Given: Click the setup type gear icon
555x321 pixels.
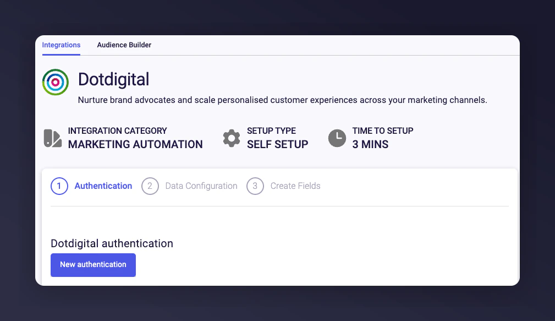Looking at the screenshot, I should (232, 138).
